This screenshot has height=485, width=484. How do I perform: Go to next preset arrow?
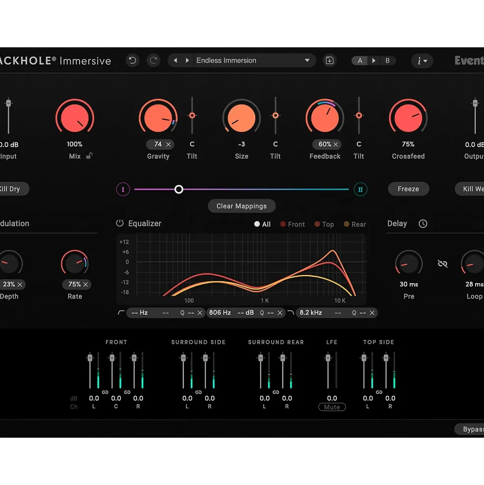coord(187,60)
